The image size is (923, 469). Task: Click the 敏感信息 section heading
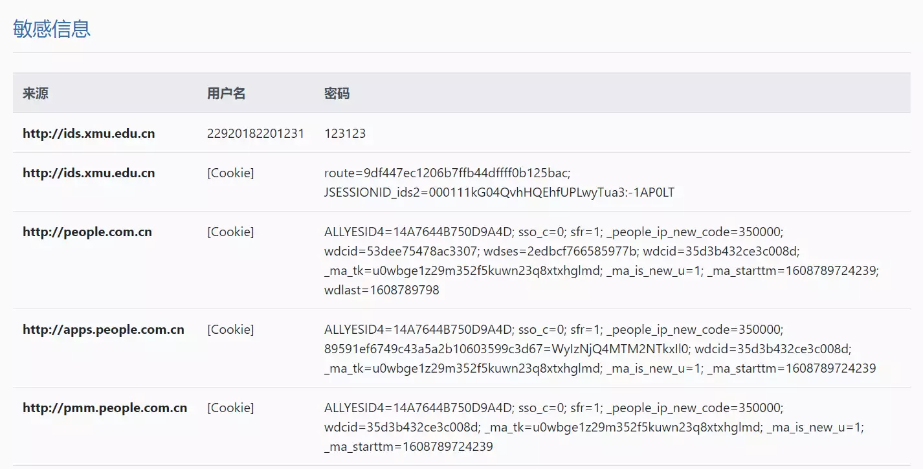pyautogui.click(x=52, y=29)
